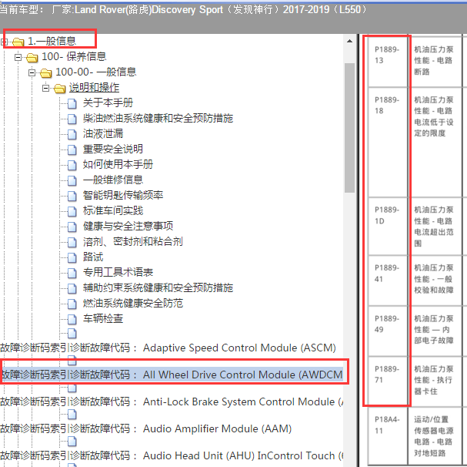Image resolution: width=467 pixels, height=467 pixels.
Task: Click the 100-00- 一般信息 folder icon
Action: (x=46, y=72)
